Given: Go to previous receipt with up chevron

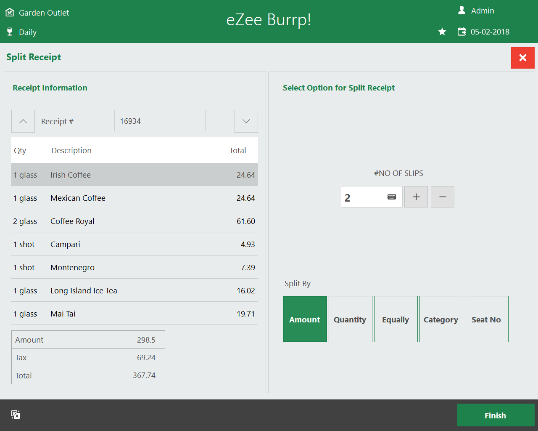Looking at the screenshot, I should point(23,121).
